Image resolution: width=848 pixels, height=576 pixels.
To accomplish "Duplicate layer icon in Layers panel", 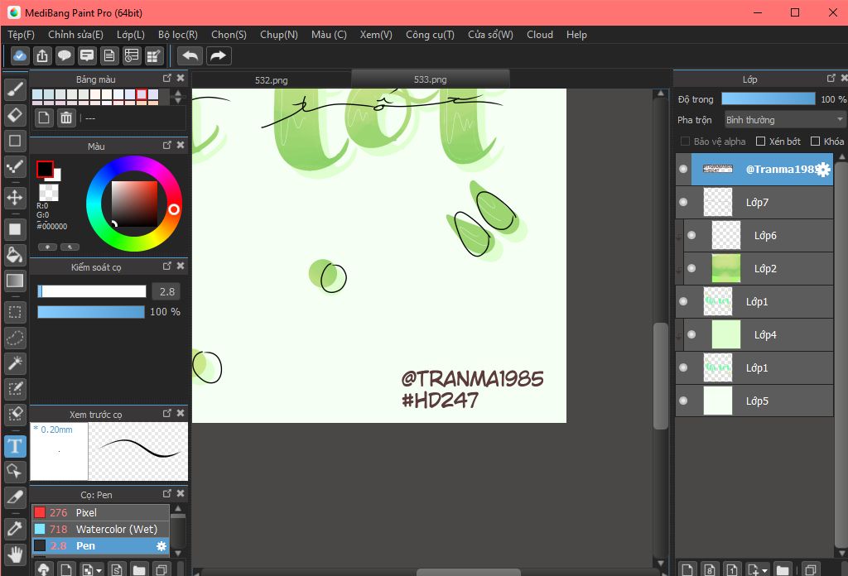I will tap(810, 569).
